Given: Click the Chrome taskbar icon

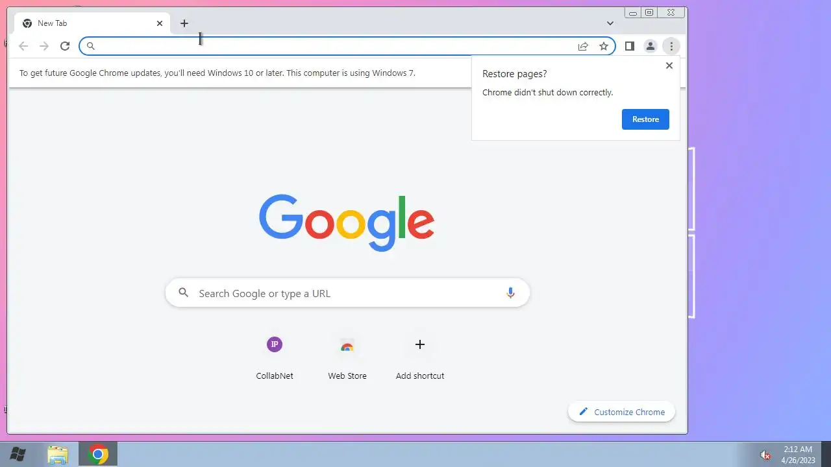Looking at the screenshot, I should tap(98, 455).
